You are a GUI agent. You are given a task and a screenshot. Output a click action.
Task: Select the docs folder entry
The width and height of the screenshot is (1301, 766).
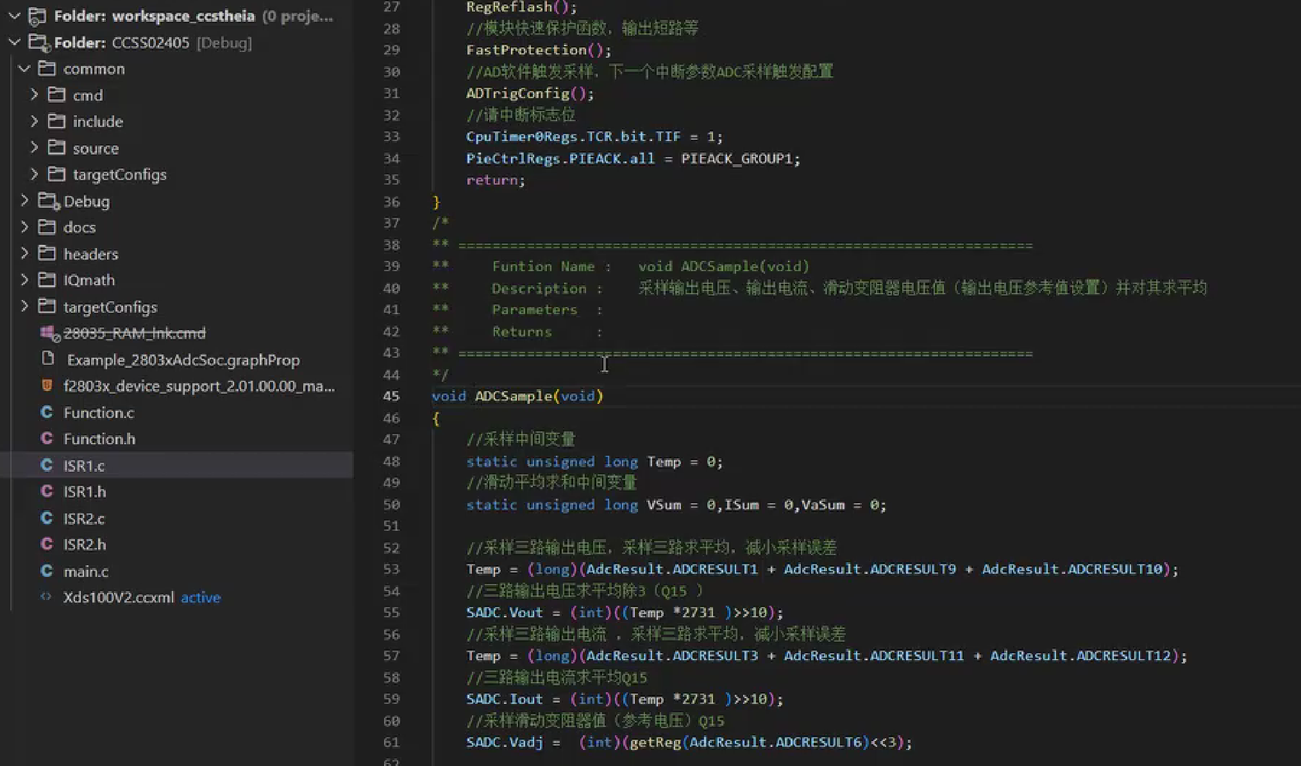tap(80, 228)
